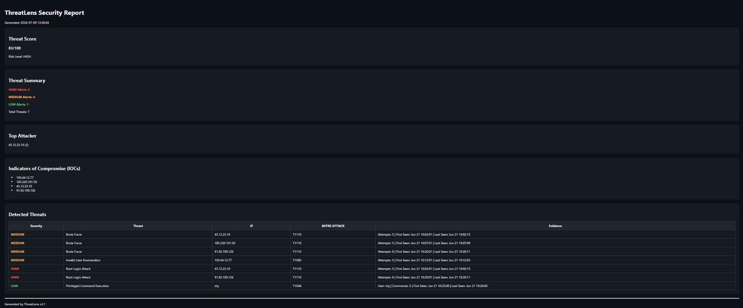
Task: Click the 'ThreatLens Security Report' title
Action: (44, 13)
